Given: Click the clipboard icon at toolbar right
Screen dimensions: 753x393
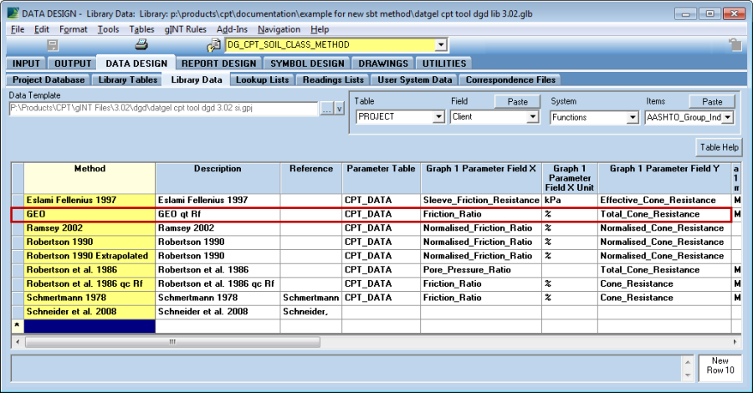Looking at the screenshot, I should click(735, 45).
